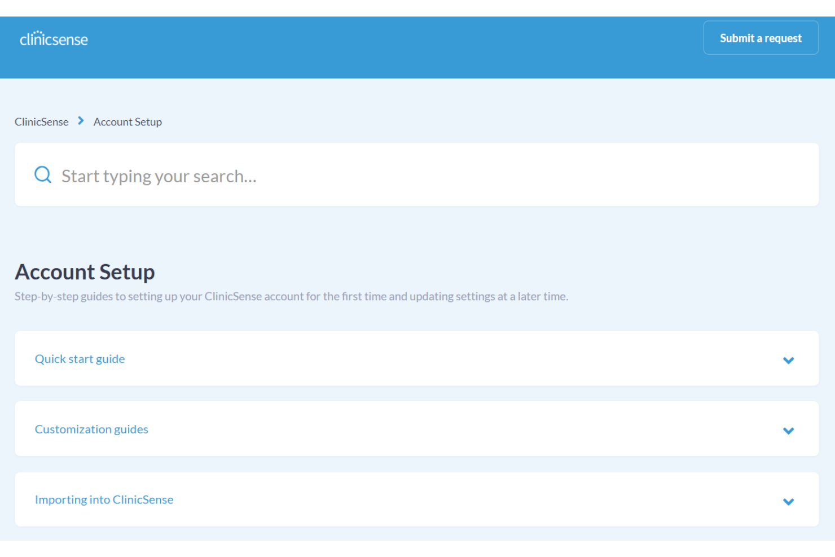Focus the Start typing your search field
The height and width of the screenshot is (557, 835).
[416, 175]
